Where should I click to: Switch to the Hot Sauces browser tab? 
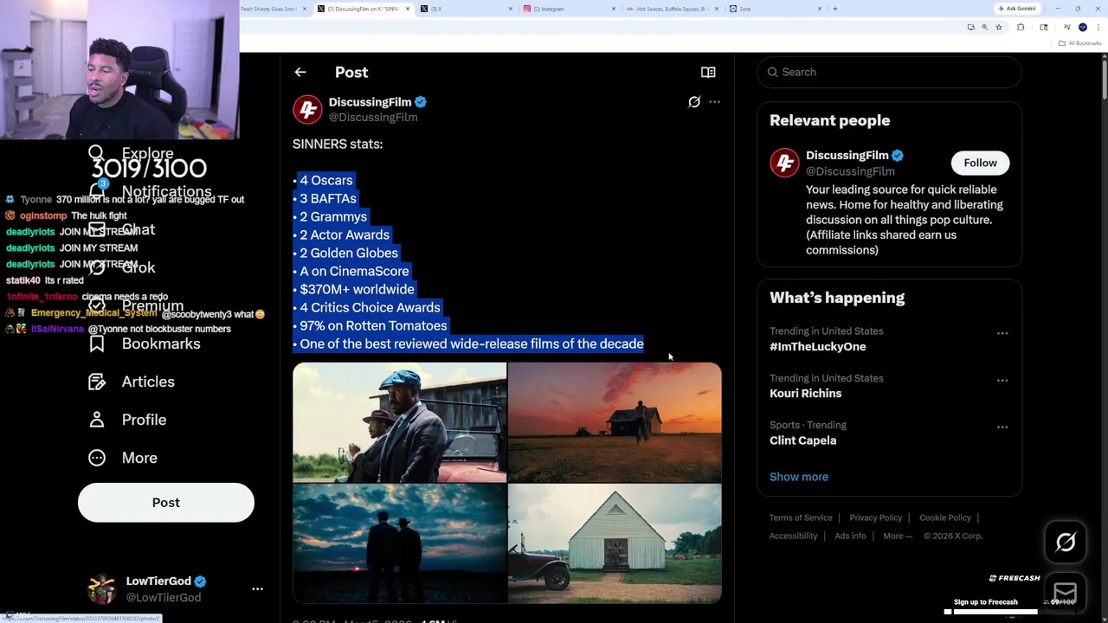671,9
